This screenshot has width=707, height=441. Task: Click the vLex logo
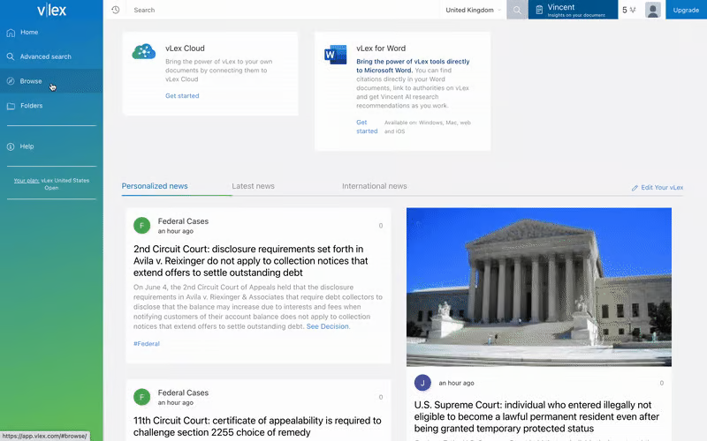click(51, 10)
